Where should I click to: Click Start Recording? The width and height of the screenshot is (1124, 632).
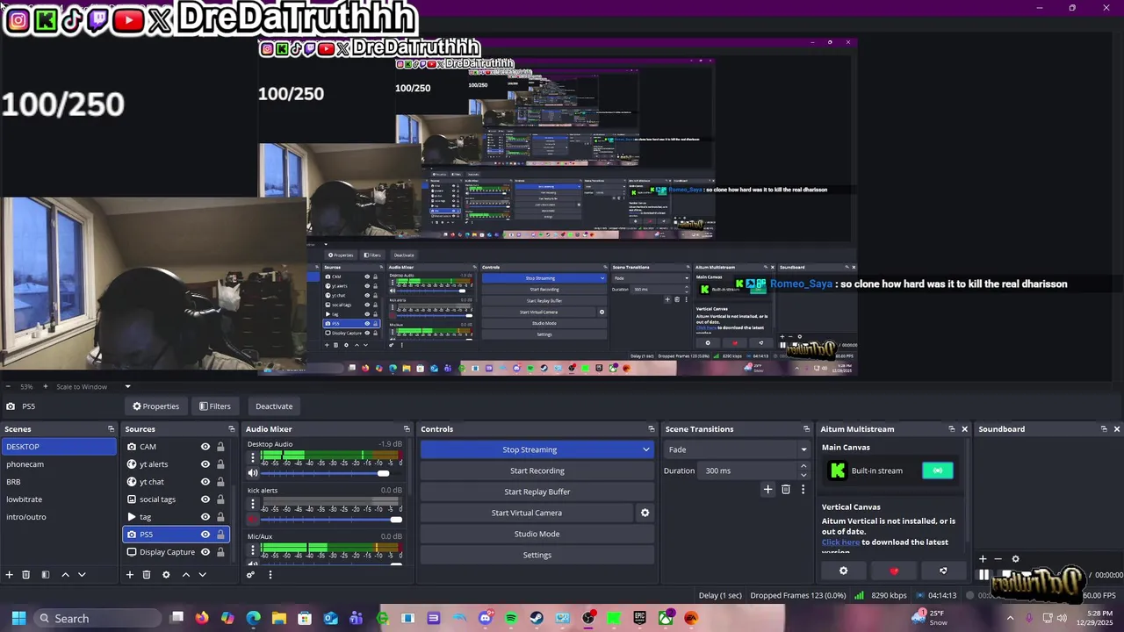(x=537, y=470)
